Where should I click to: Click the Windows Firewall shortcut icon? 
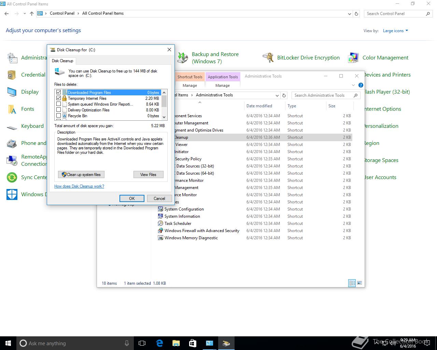[160, 230]
